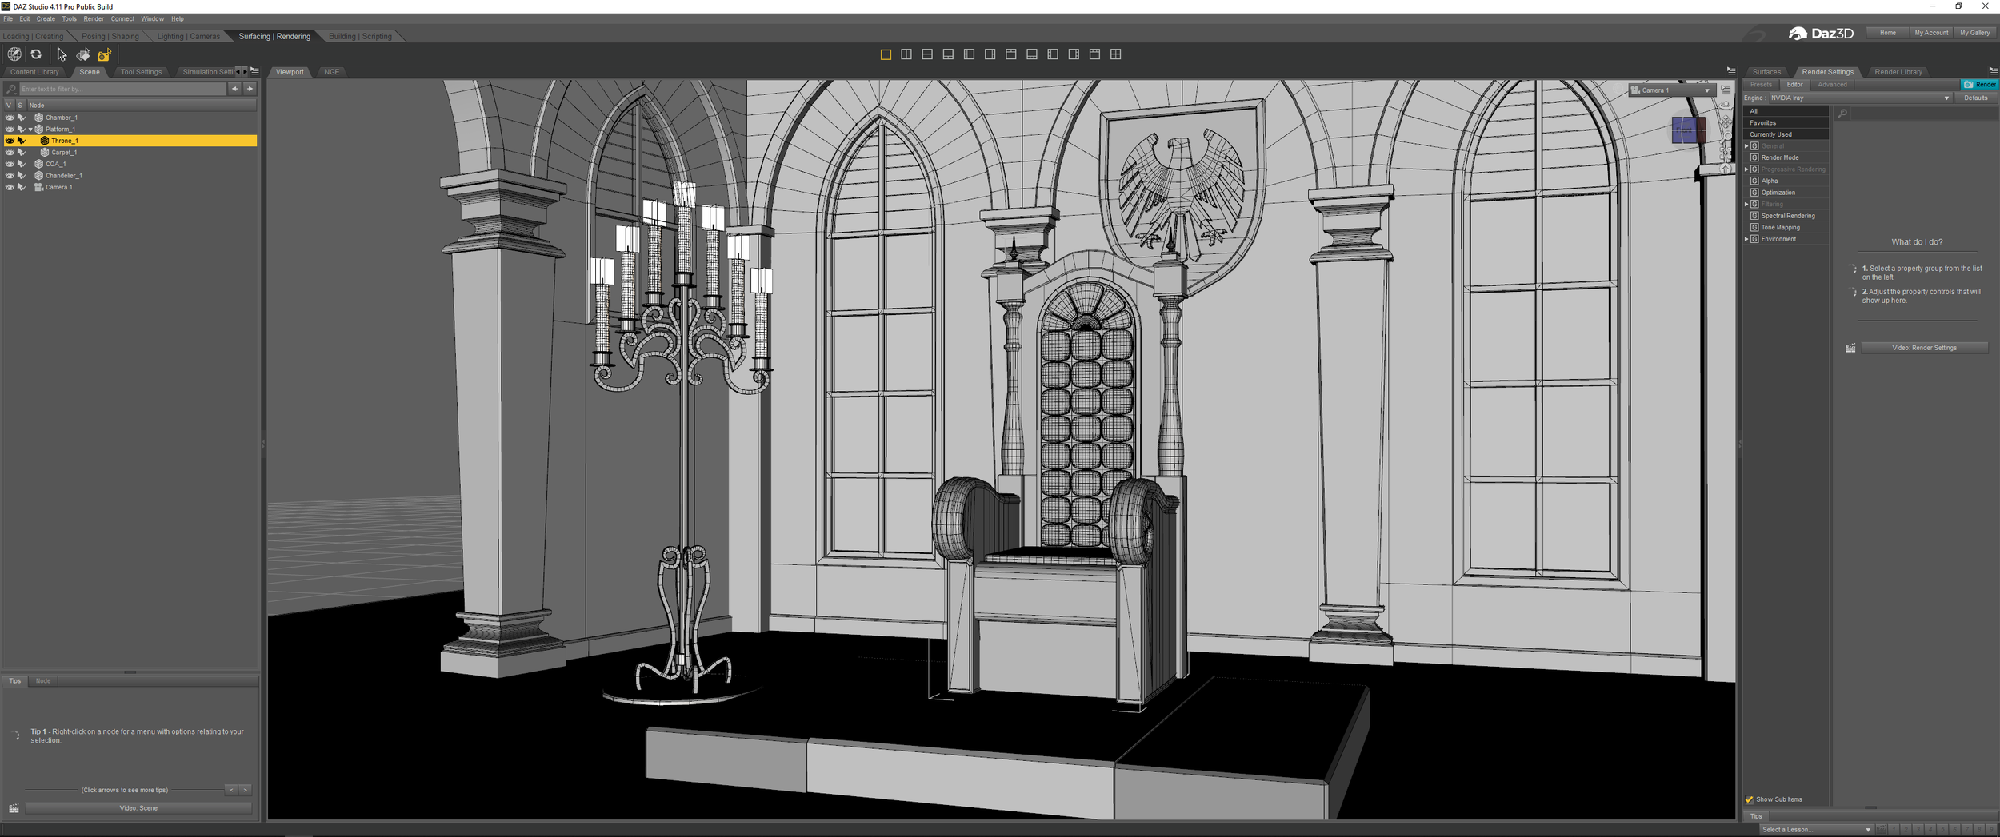2000x837 pixels.
Task: Toggle selectable arrow for Chamber_1
Action: 22,118
